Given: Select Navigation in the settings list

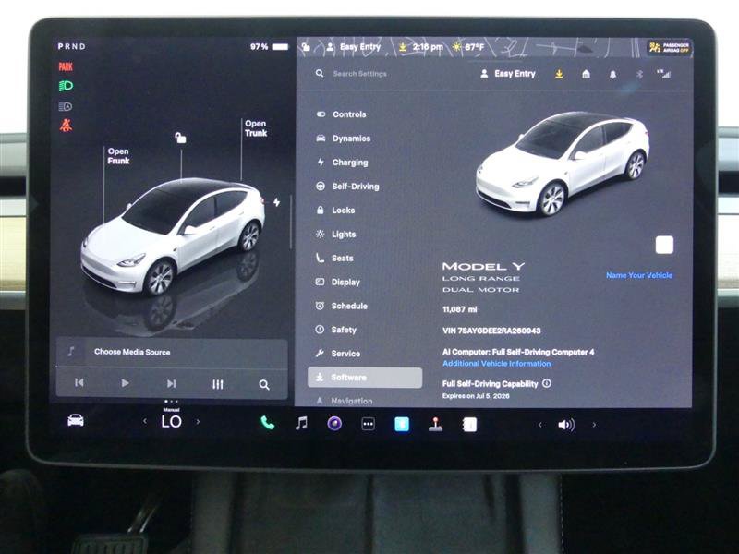Looking at the screenshot, I should (x=344, y=401).
